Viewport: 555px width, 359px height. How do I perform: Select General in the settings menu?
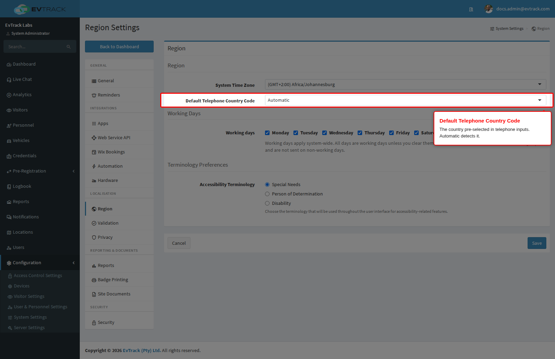coord(119,81)
